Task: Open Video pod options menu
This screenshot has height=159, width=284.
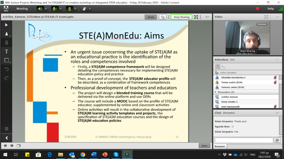Action: [277, 17]
